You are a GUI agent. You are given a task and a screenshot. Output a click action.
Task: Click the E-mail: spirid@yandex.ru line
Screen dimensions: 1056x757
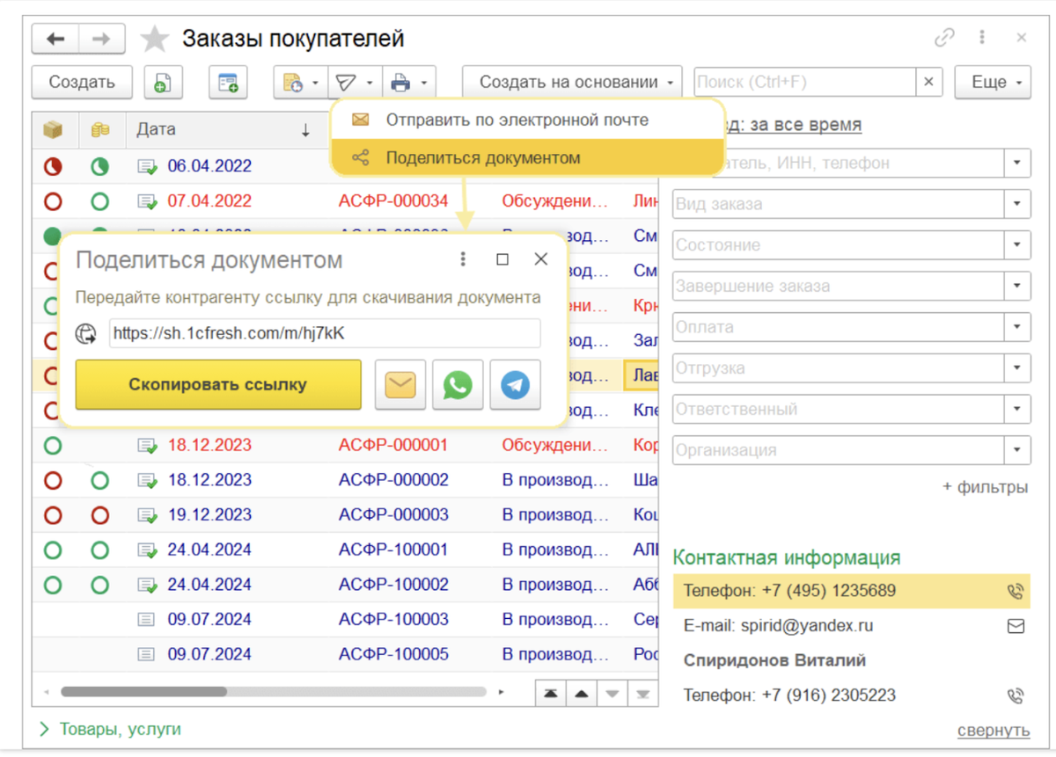(x=778, y=626)
